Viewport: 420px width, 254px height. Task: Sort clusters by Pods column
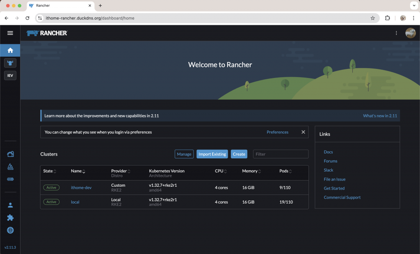click(285, 171)
